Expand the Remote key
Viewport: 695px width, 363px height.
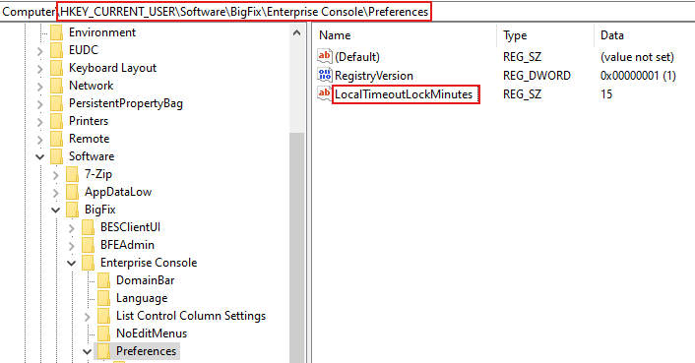point(40,140)
